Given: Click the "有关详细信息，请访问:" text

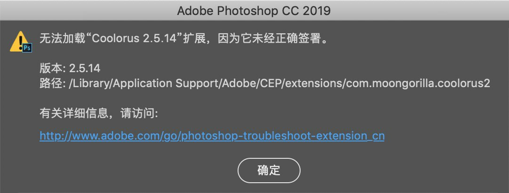Looking at the screenshot, I should tap(99, 113).
